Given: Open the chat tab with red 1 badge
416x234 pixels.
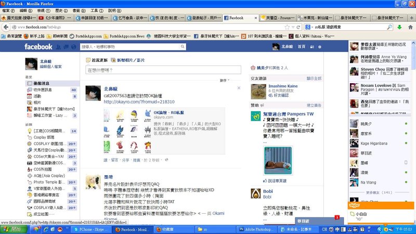Looking at the screenshot, I should [319, 221].
